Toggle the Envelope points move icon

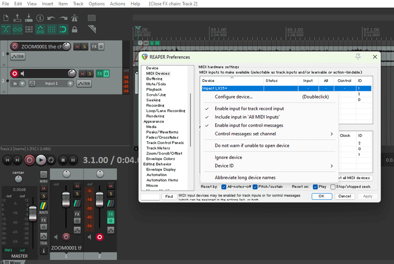tap(40, 30)
